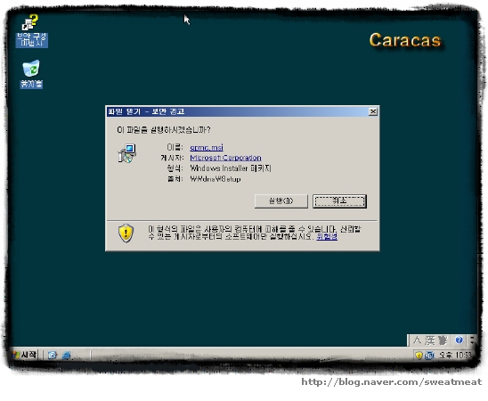Viewport: 488px width, 401px height.
Task: Open the 시작 Start menu
Action: [24, 355]
